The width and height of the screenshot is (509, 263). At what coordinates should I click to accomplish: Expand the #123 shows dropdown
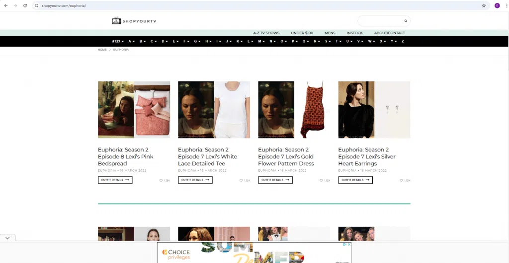(x=118, y=42)
